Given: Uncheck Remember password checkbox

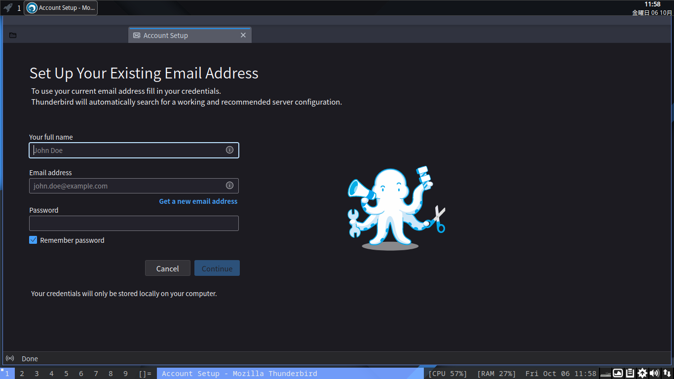Looking at the screenshot, I should pos(33,240).
